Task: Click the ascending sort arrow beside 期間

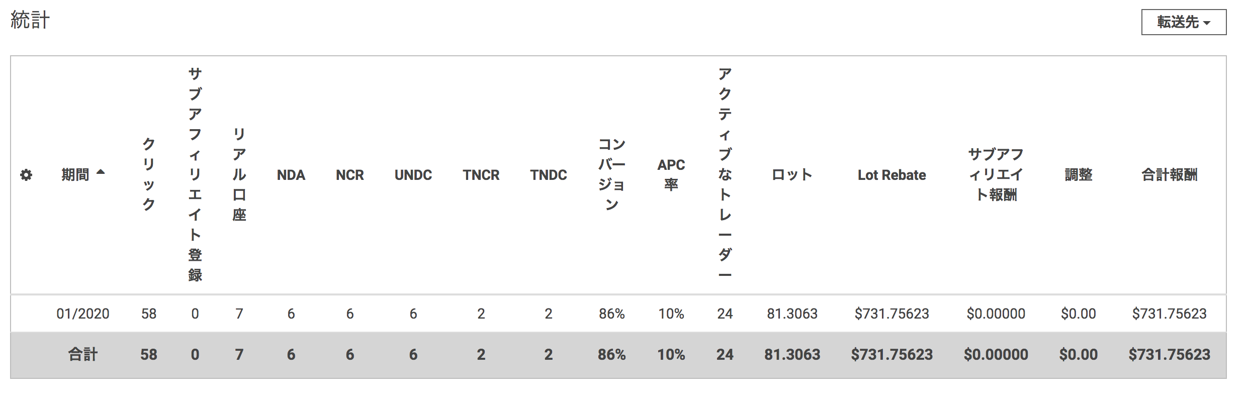Action: (x=101, y=172)
